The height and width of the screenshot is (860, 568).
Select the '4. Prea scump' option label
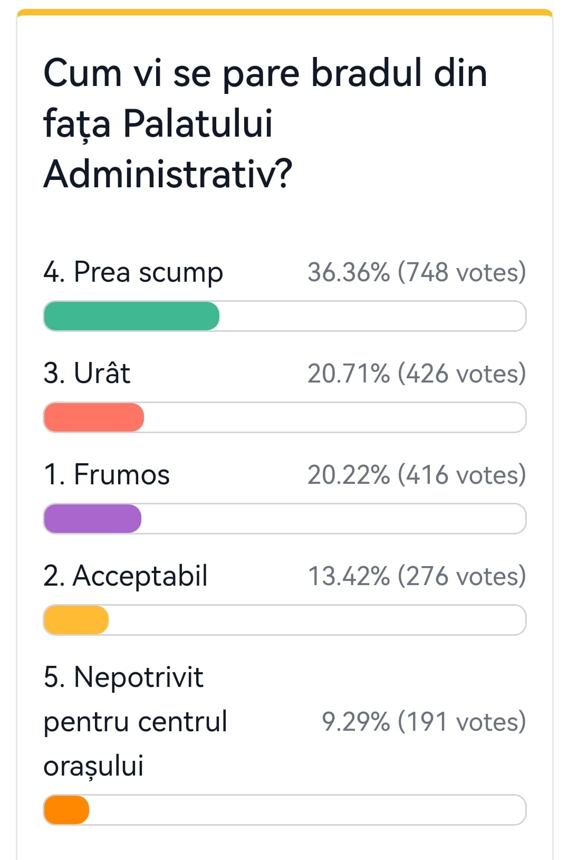(x=133, y=272)
